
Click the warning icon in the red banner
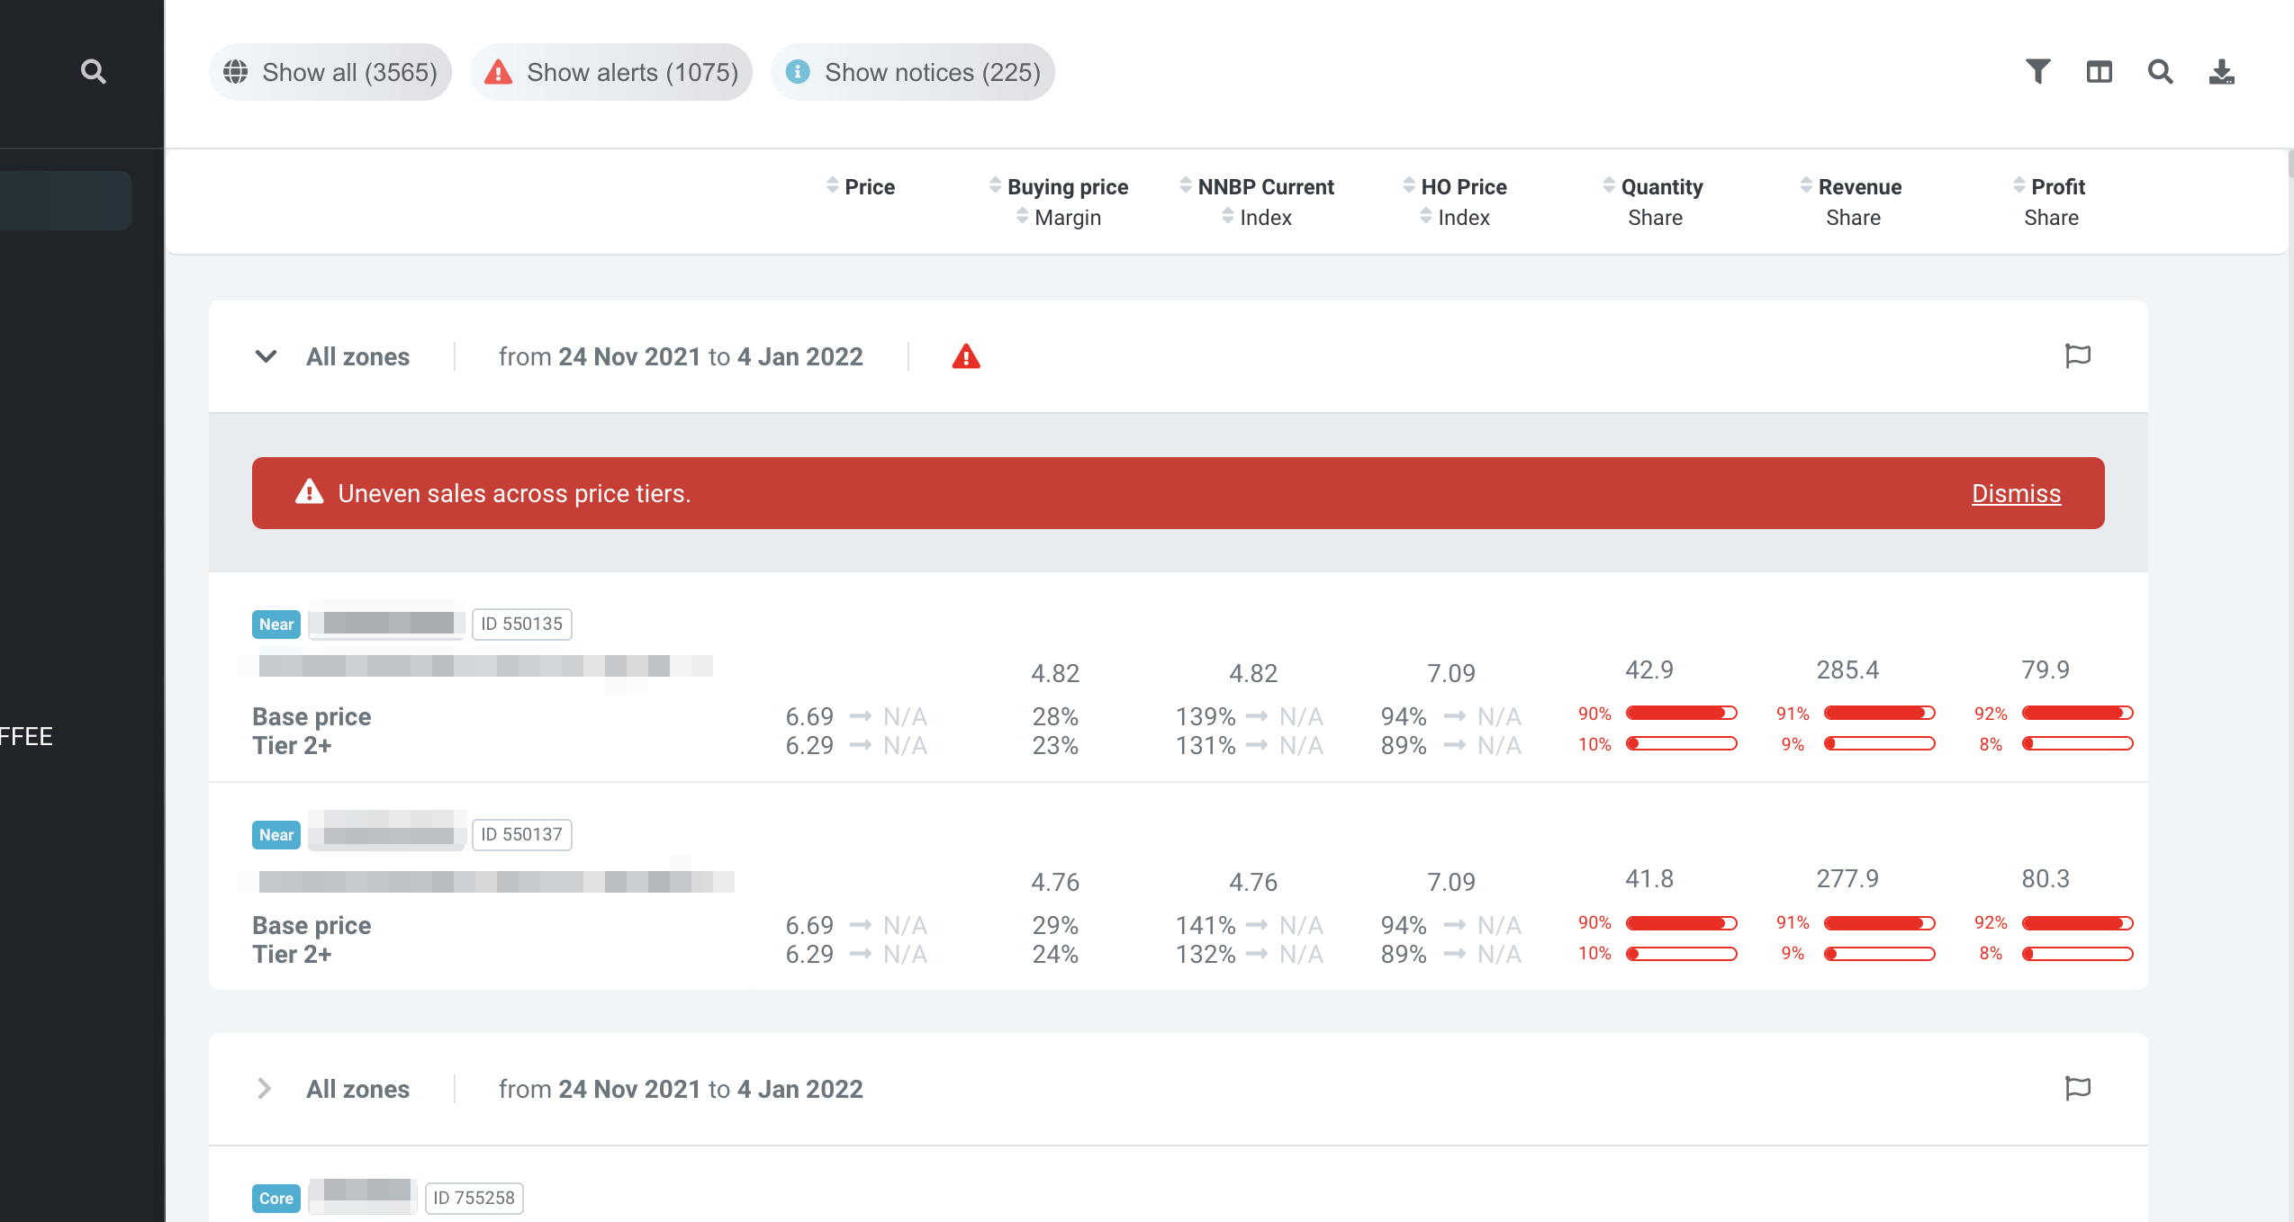[310, 492]
